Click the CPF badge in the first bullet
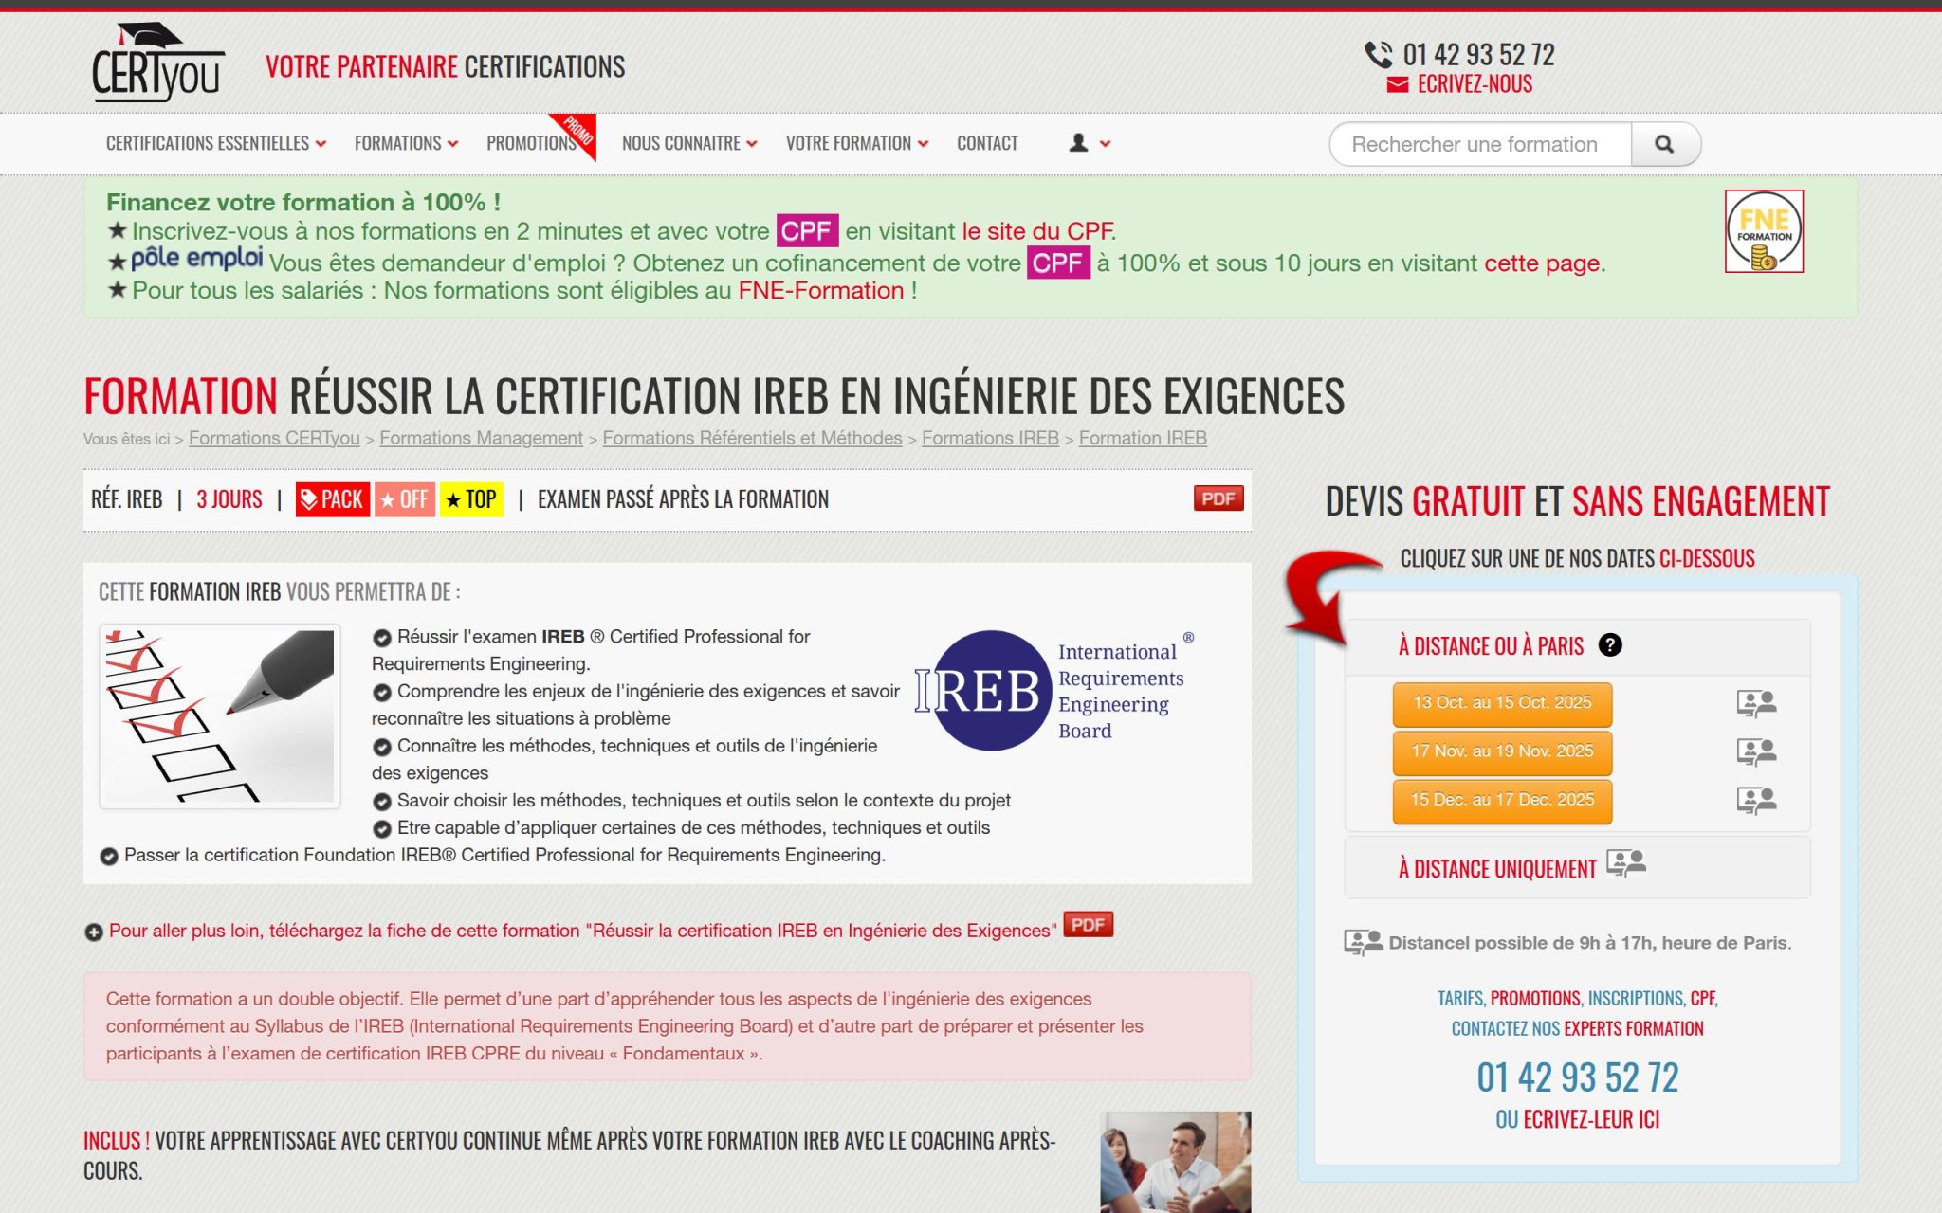This screenshot has width=1942, height=1213. (x=807, y=231)
